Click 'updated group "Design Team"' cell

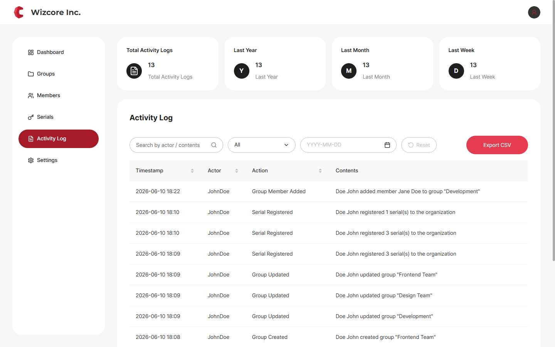(x=384, y=296)
